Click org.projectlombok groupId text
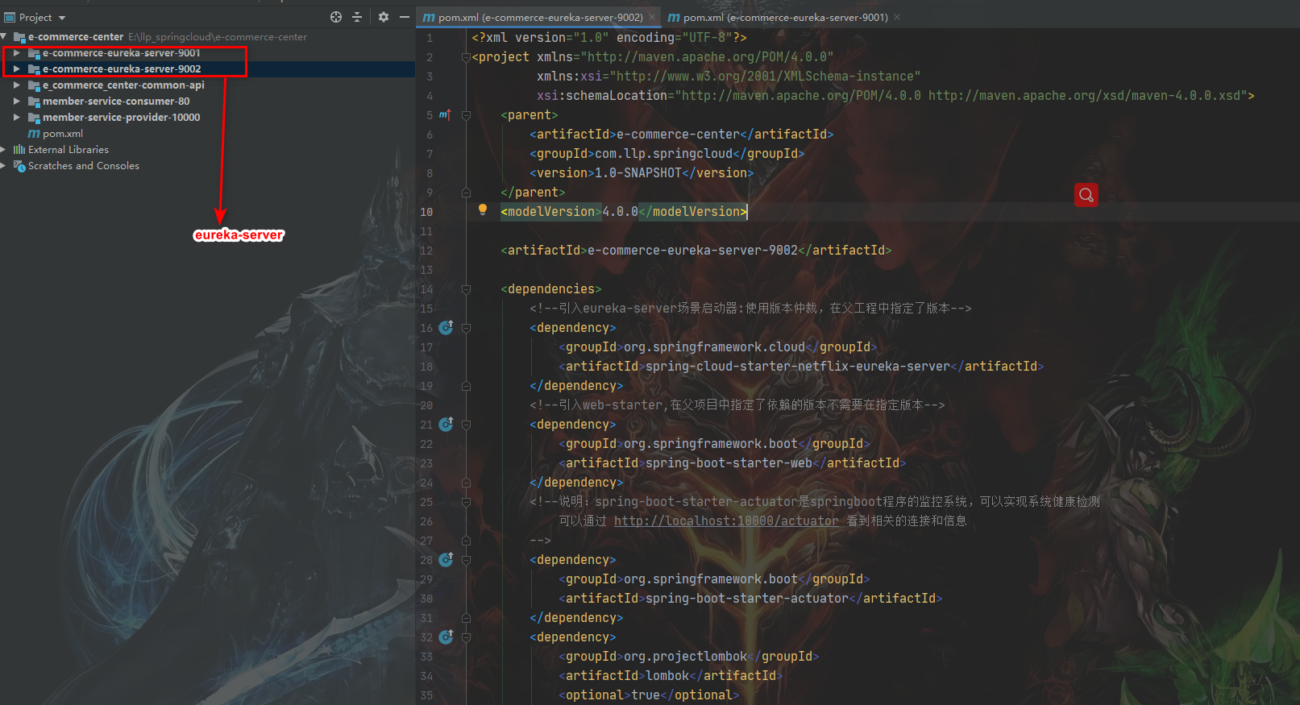1300x705 pixels. coord(685,657)
